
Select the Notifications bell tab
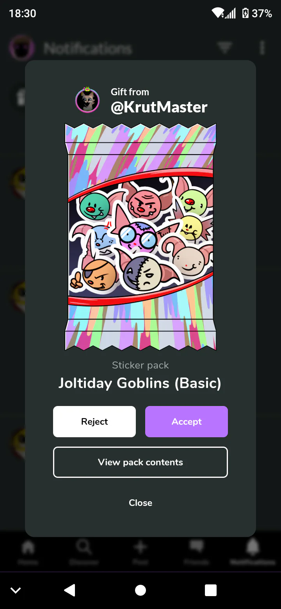253,547
